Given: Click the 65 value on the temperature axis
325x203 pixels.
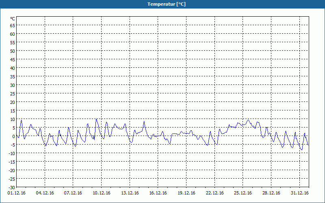Looking at the screenshot, I should (13, 26).
